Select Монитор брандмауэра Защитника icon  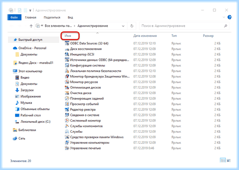(67, 76)
